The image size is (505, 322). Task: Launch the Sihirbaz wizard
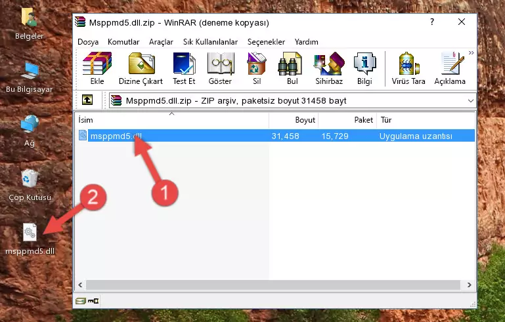click(329, 68)
